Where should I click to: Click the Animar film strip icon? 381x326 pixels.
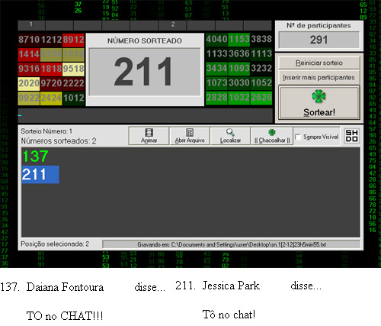149,132
